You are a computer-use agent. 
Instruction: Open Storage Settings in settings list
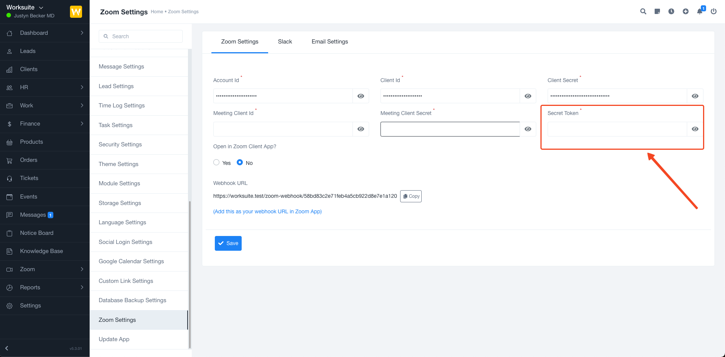coord(139,203)
